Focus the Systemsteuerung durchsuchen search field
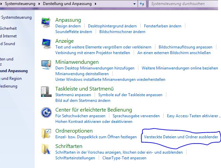The height and width of the screenshot is (168, 221). [x=183, y=4]
